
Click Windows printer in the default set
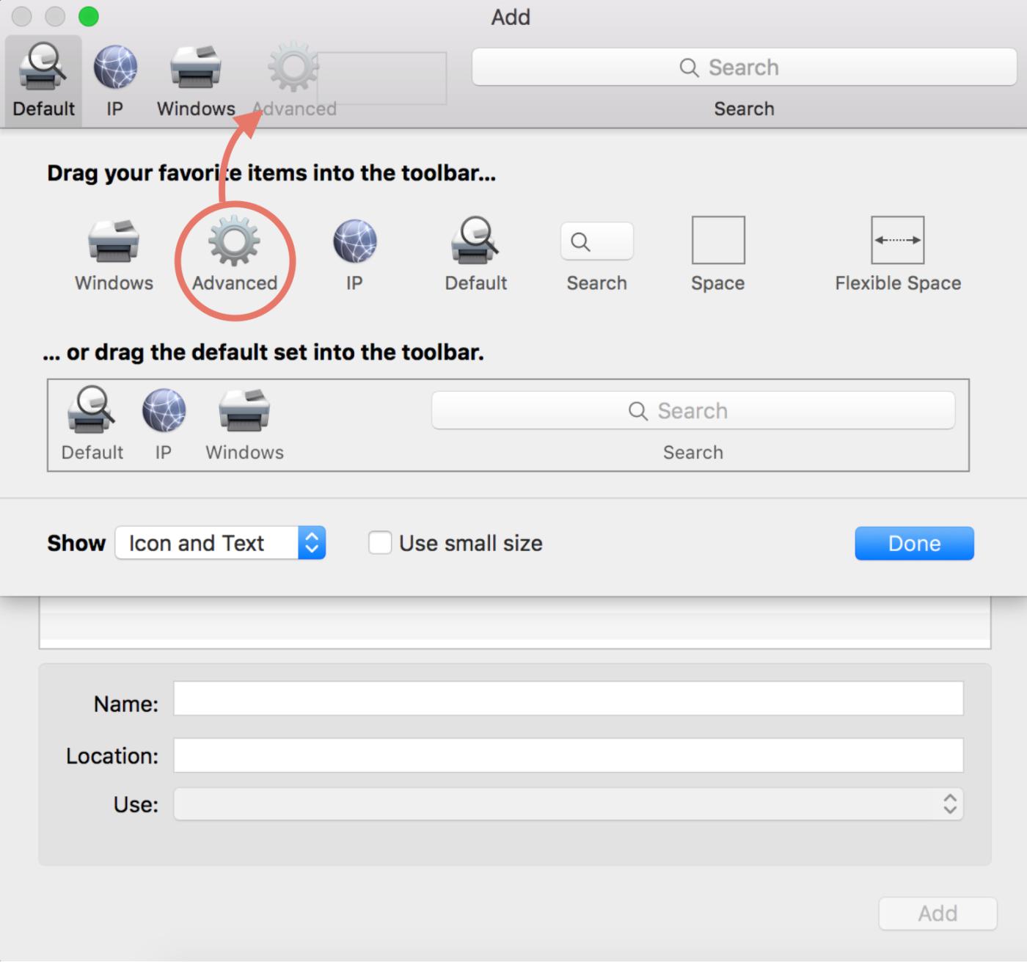tap(244, 424)
